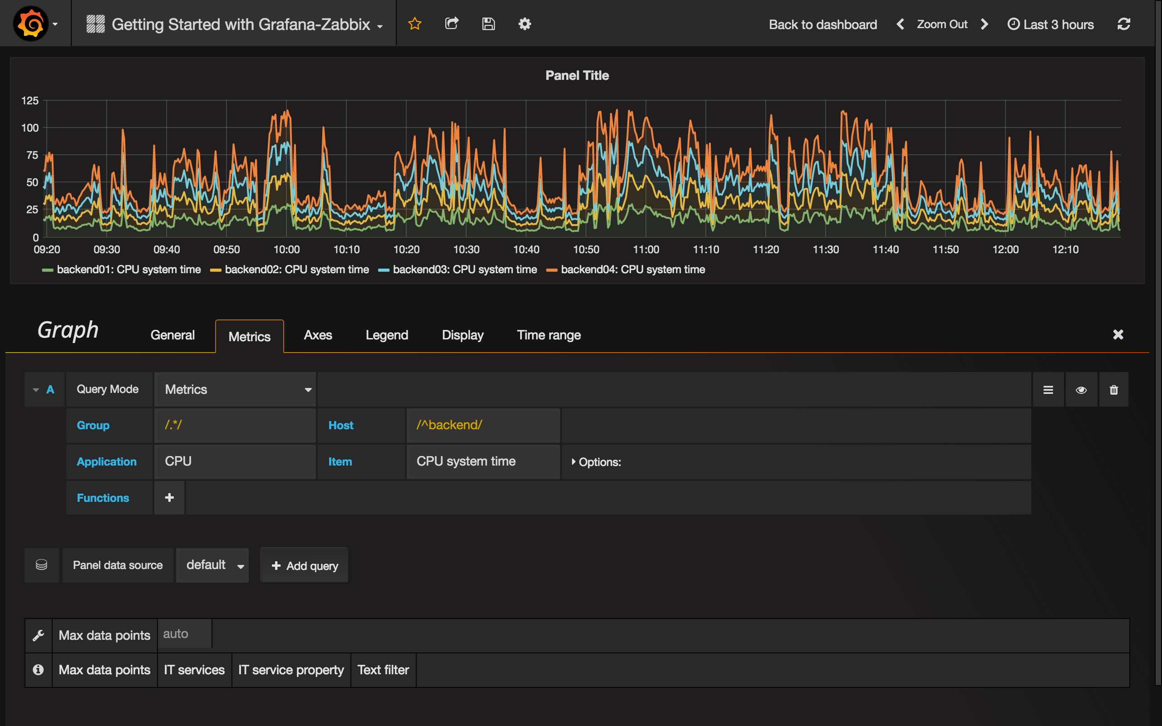The image size is (1162, 726).
Task: Click Back to dashboard
Action: (x=822, y=24)
